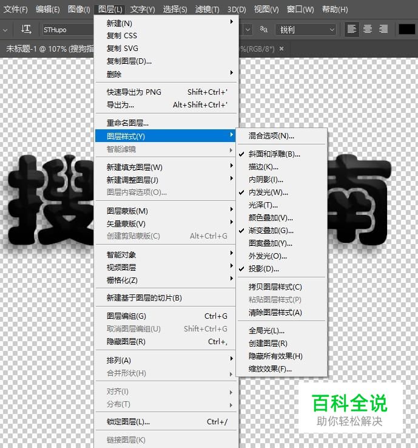Viewport: 418px width, 448px height.
Task: Open 全局光(L) global light dialog
Action: [281, 331]
